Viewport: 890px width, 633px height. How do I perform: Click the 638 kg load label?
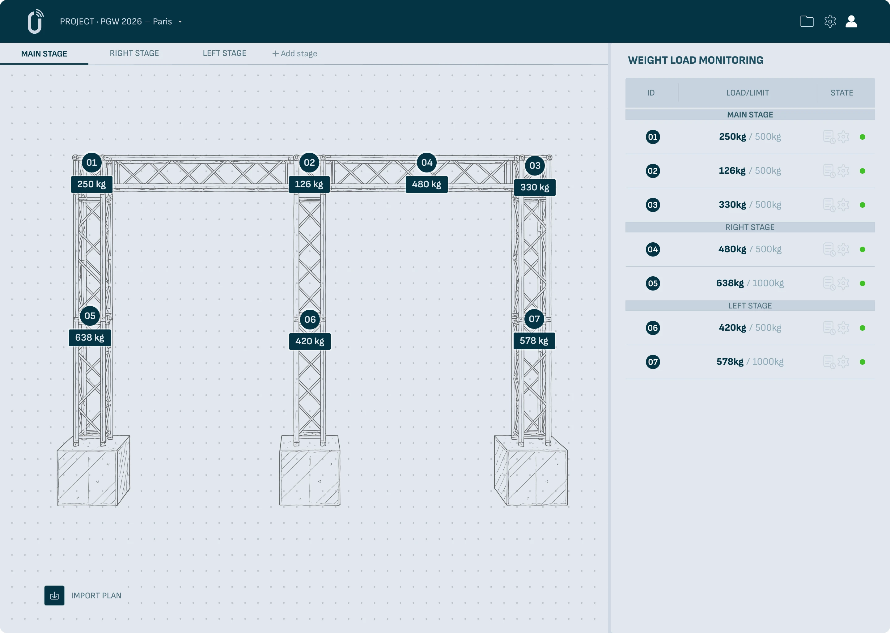90,338
